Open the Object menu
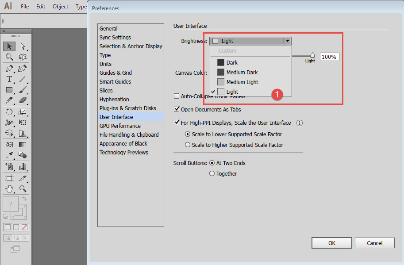 [60, 7]
